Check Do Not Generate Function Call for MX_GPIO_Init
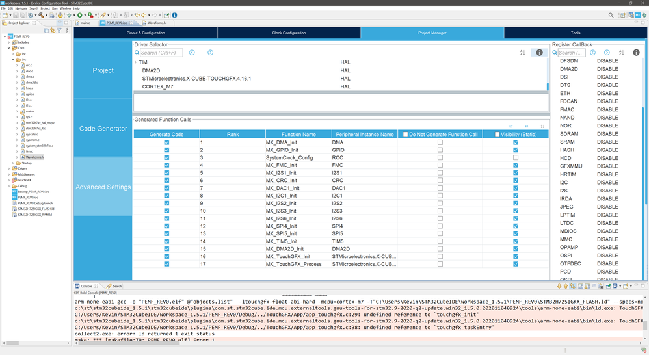This screenshot has width=649, height=355. (440, 150)
